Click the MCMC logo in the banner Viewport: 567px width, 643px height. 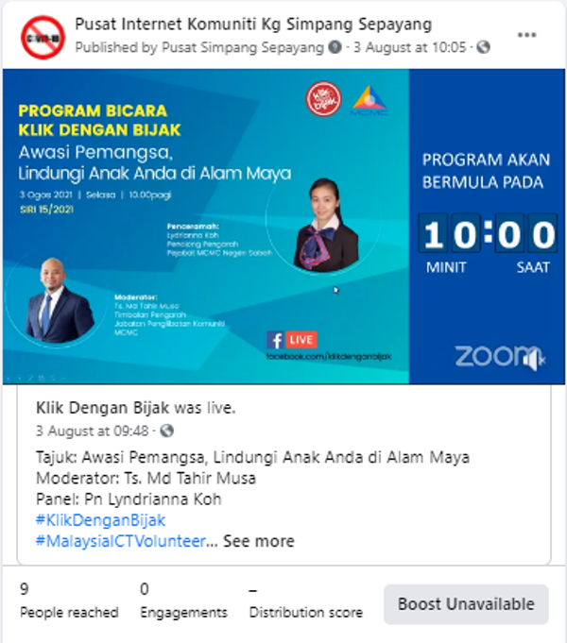coord(369,101)
